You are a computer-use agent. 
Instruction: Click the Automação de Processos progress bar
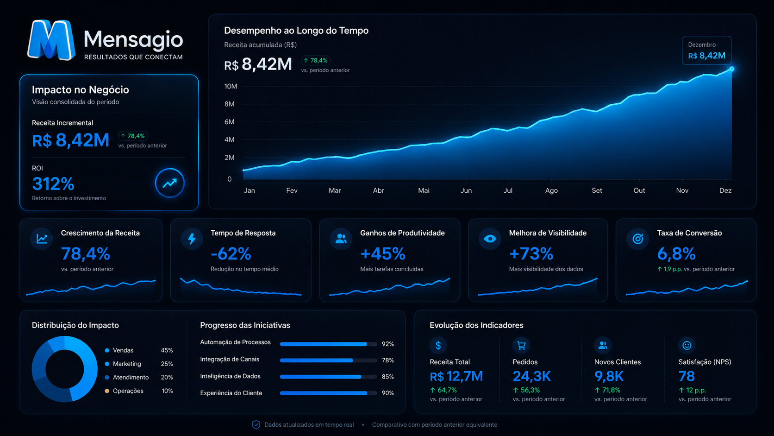click(328, 344)
